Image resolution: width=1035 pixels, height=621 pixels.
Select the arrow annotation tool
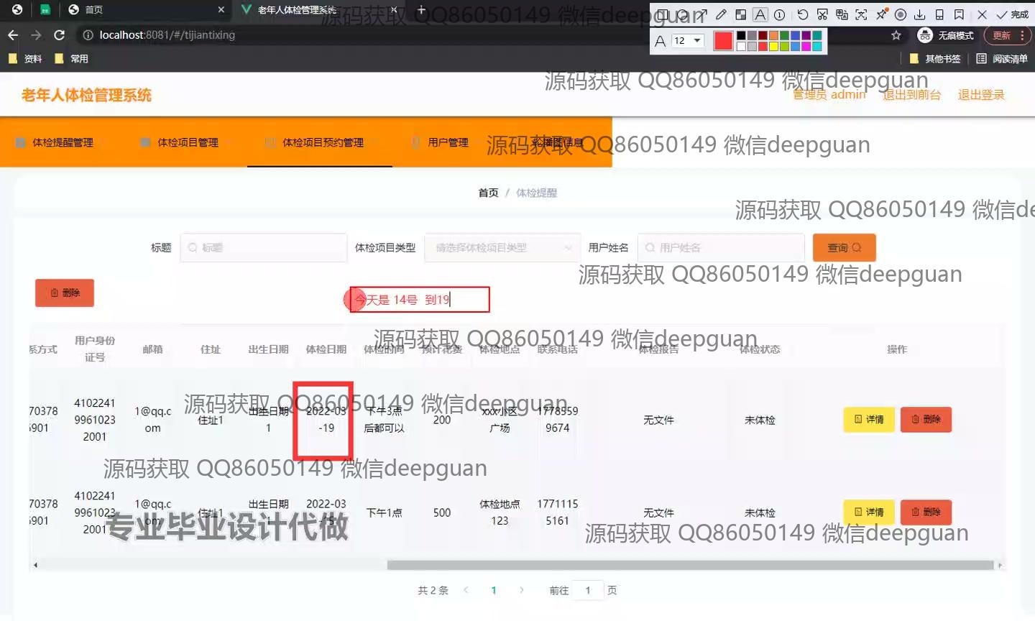pos(701,14)
